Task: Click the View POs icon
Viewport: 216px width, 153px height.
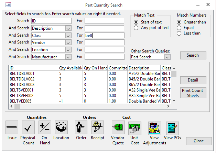Action: coord(172,128)
